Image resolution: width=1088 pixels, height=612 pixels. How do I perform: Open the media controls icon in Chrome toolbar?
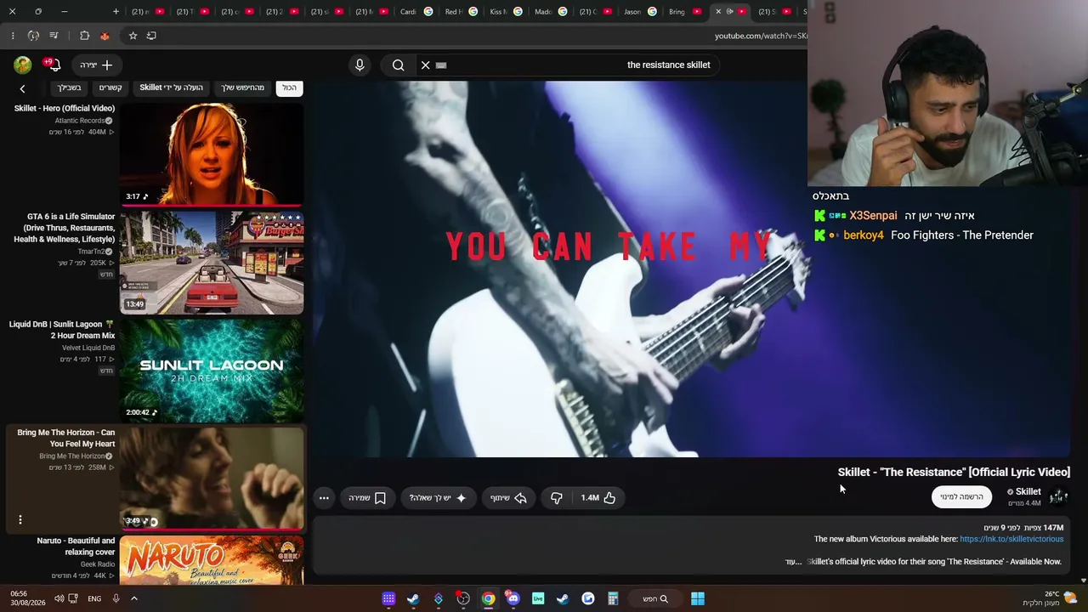[54, 36]
